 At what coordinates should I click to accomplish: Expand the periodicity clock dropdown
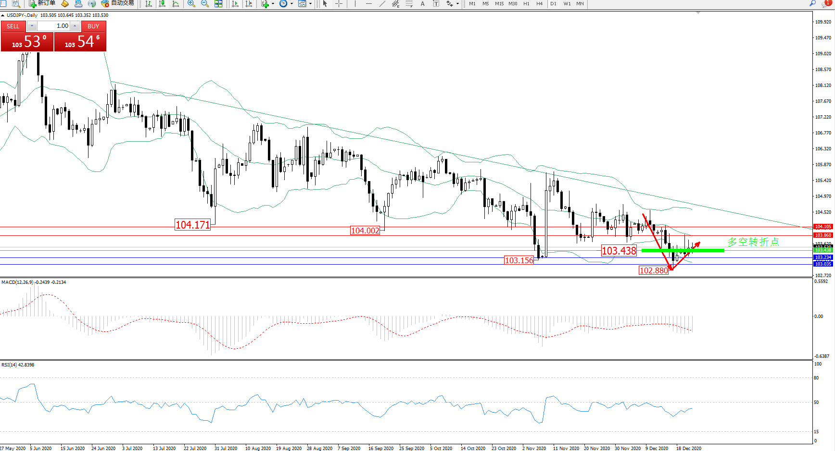click(291, 4)
